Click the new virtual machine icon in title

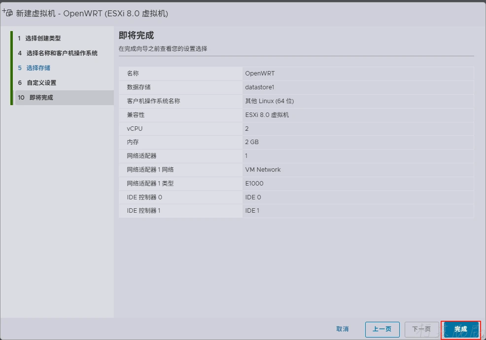[8, 13]
